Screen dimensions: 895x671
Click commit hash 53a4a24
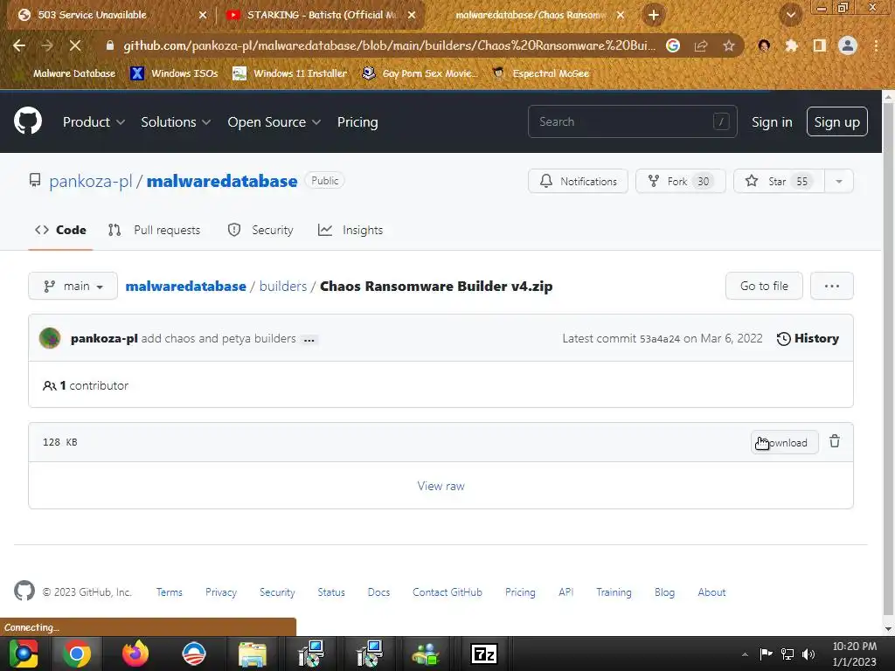(x=659, y=339)
